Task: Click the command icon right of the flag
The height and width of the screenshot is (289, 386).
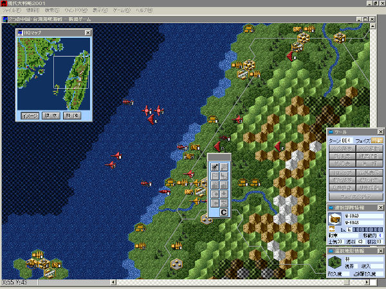Action: 223,176
